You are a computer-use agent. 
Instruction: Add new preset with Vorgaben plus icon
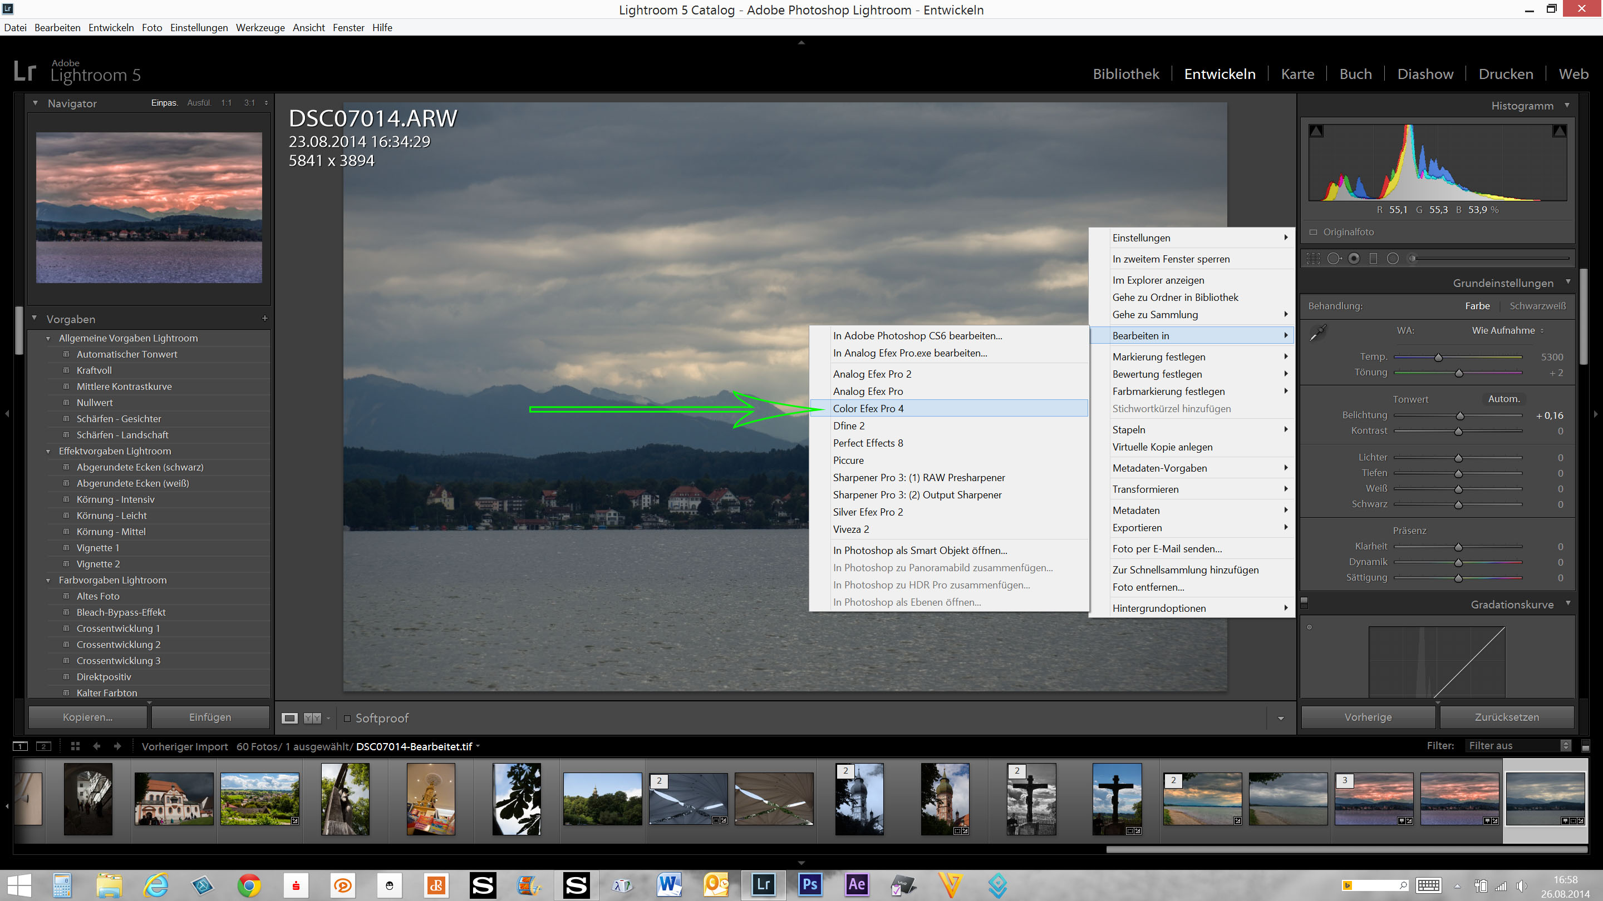264,318
